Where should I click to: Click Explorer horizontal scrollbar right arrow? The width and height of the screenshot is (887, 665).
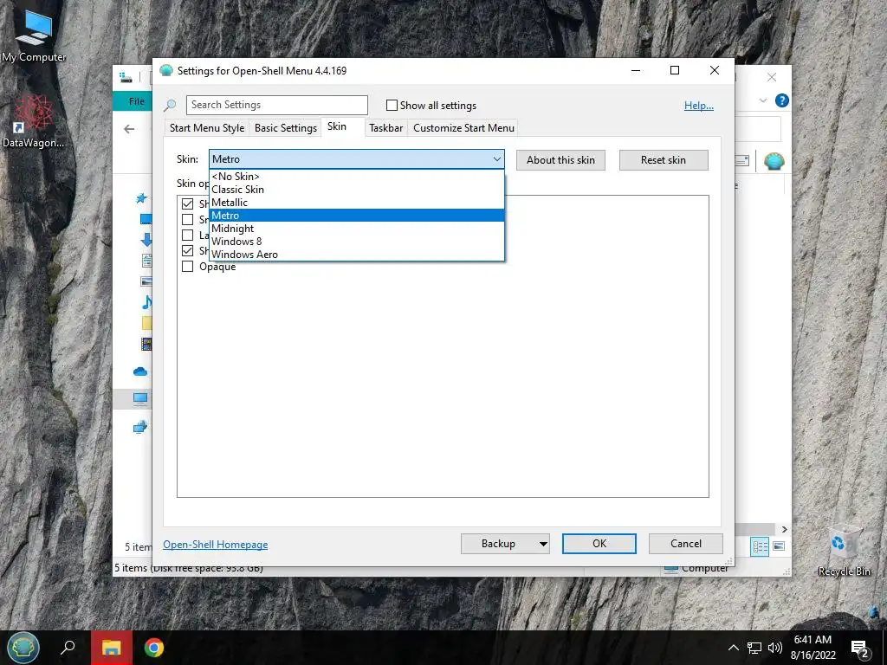click(x=784, y=529)
